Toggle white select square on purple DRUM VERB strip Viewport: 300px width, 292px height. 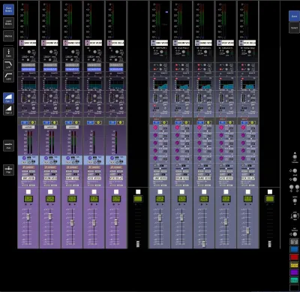pyautogui.click(x=50, y=192)
